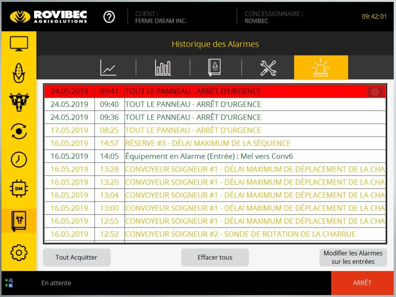The image size is (396, 297).
Task: Open the corn ingredients sidebar icon
Action: (x=19, y=73)
